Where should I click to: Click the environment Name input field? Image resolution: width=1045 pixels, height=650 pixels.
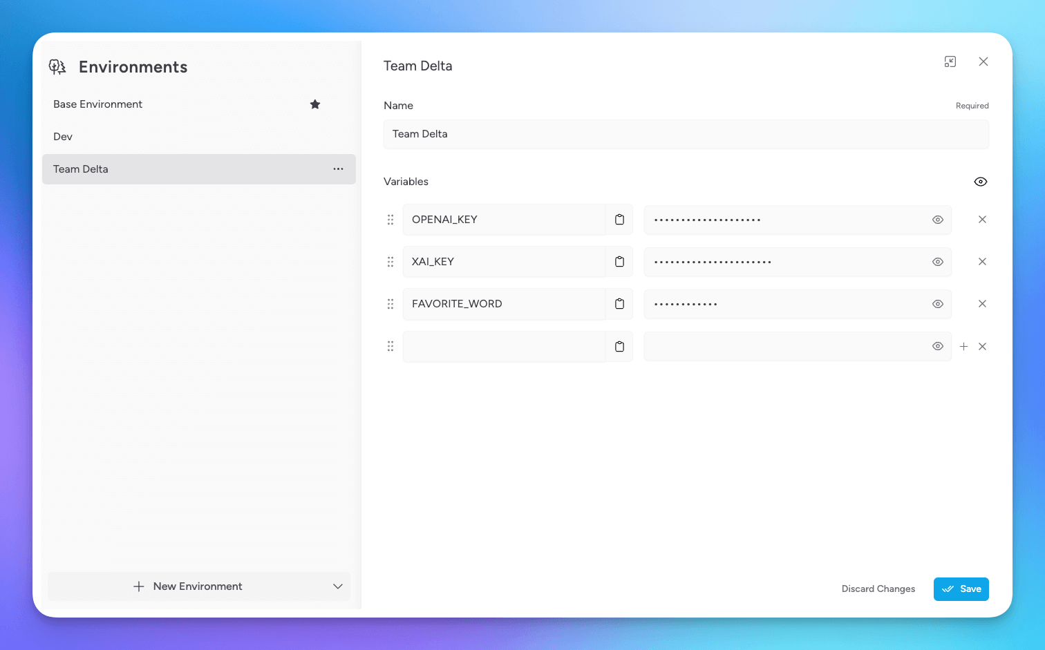[x=686, y=134]
